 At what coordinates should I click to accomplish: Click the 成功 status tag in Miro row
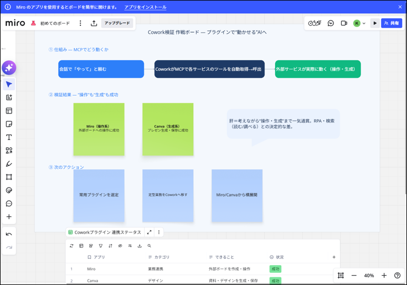(x=275, y=269)
